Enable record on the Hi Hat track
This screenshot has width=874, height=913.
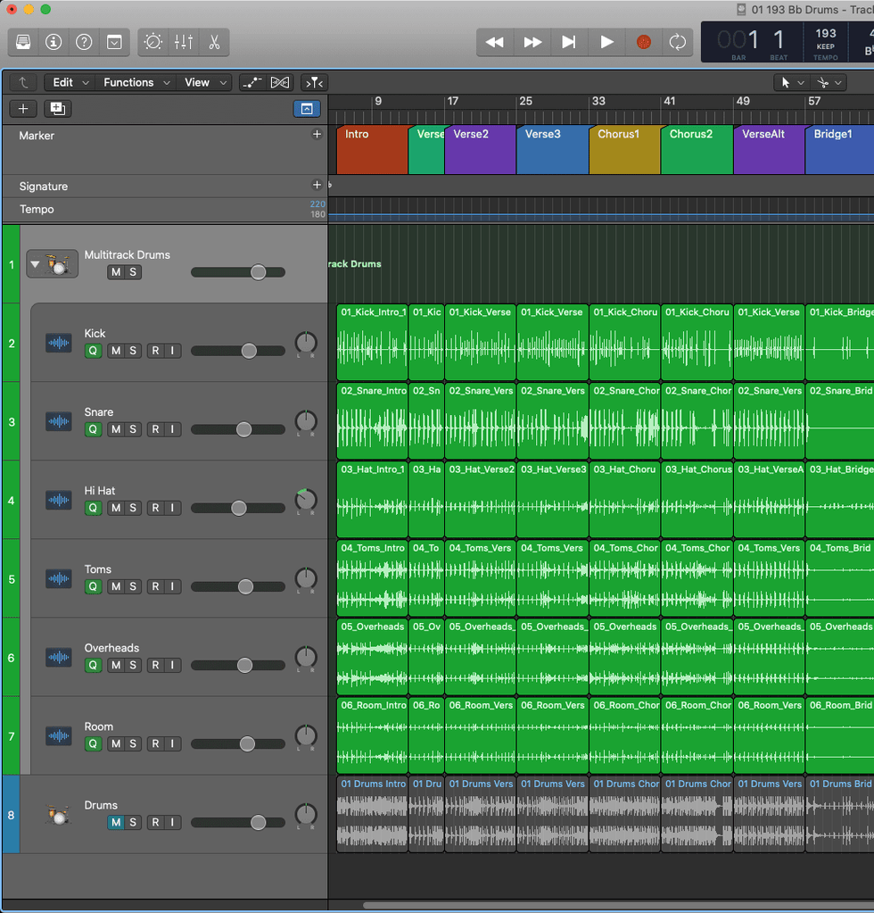pos(155,508)
